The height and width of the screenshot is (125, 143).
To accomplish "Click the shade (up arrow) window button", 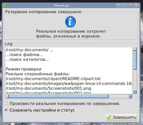I will [x=119, y=5].
